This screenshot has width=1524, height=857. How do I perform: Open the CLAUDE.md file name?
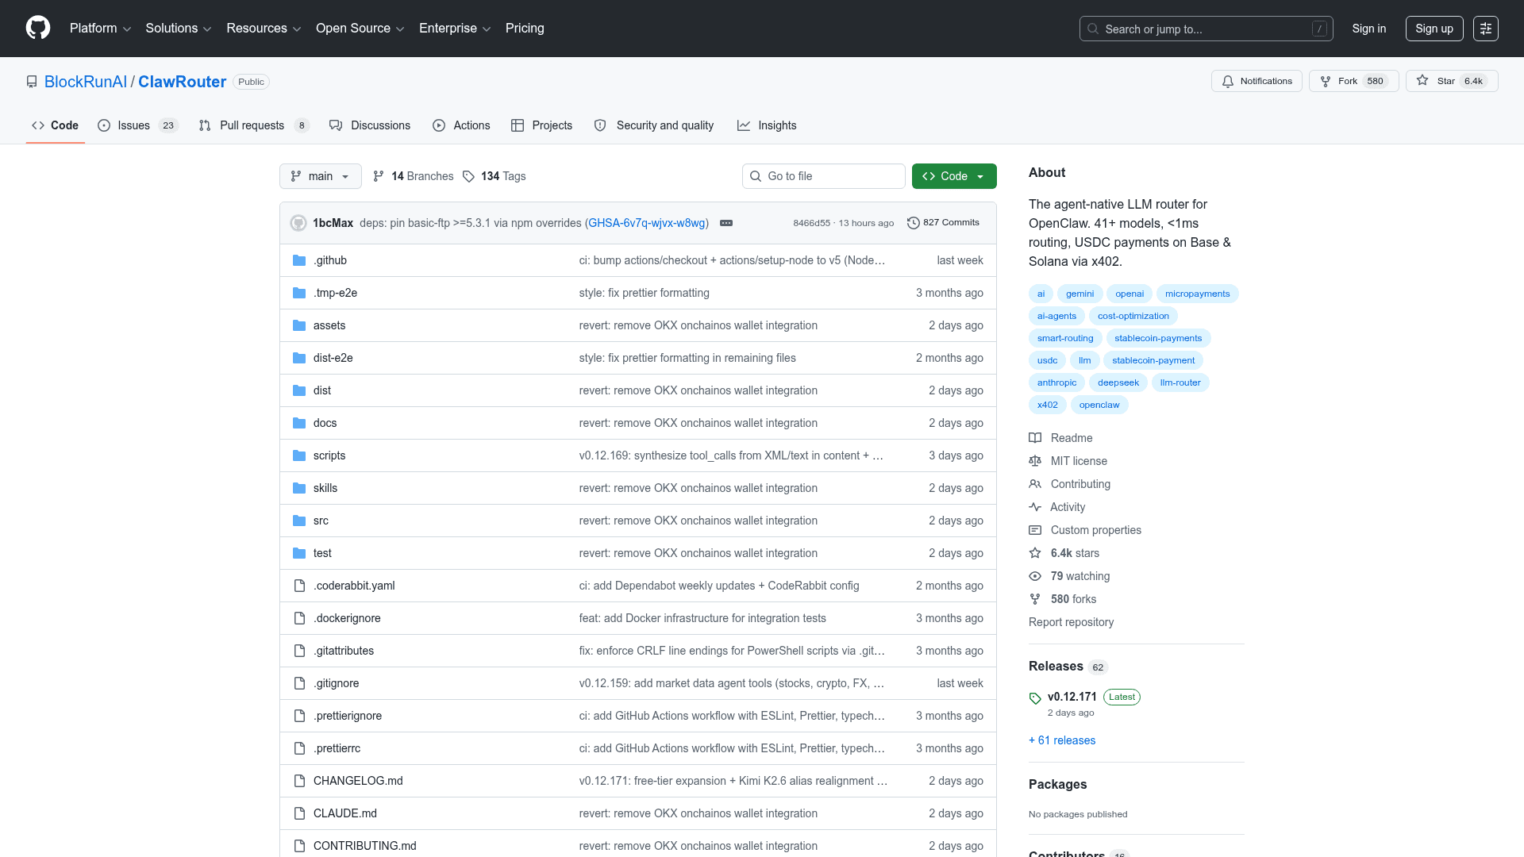(x=345, y=813)
